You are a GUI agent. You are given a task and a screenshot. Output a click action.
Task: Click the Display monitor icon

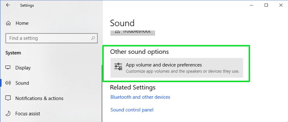click(x=8, y=68)
